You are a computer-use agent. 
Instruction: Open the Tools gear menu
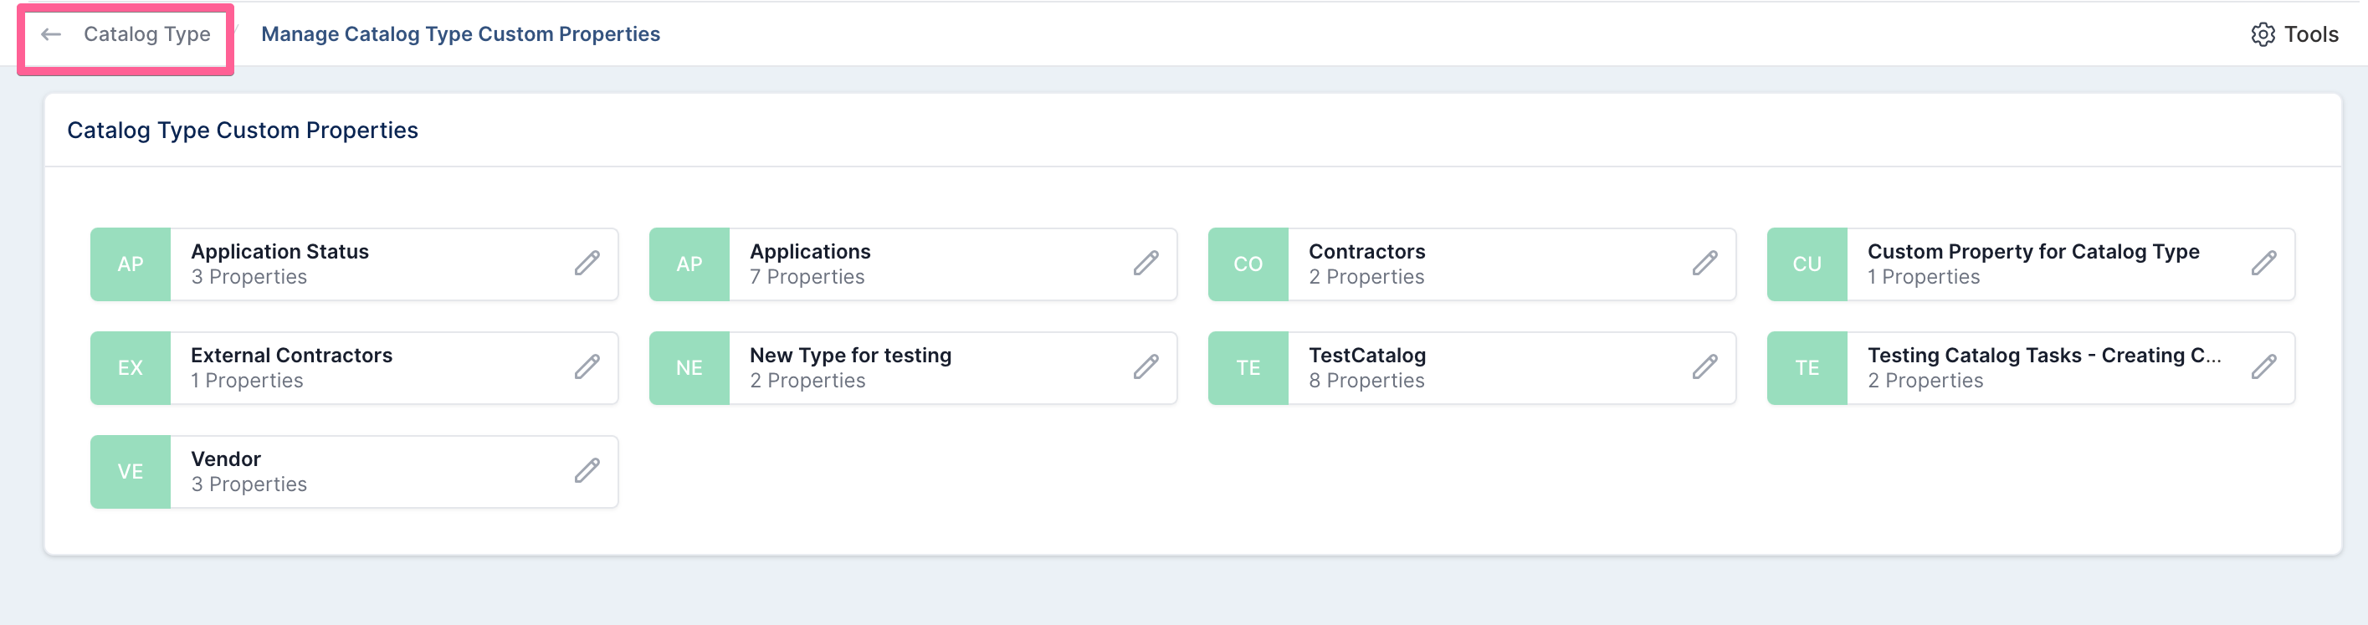coord(2294,35)
